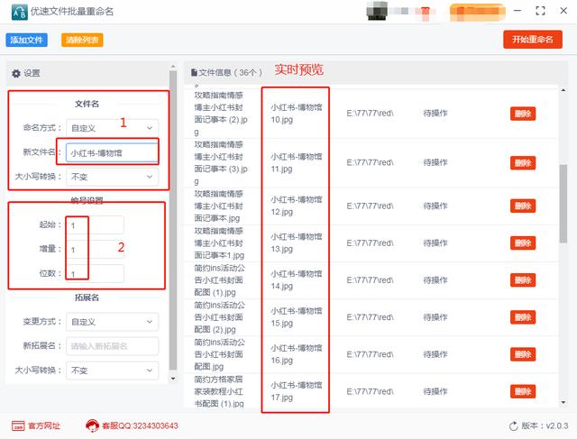The image size is (577, 439).
Task: Select file 攻略指南情感博主小红书封面记事本1.jpg
Action: (x=219, y=243)
